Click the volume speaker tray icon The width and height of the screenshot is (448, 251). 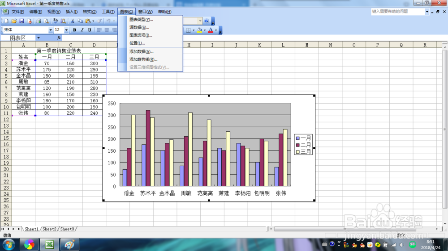coord(402,245)
